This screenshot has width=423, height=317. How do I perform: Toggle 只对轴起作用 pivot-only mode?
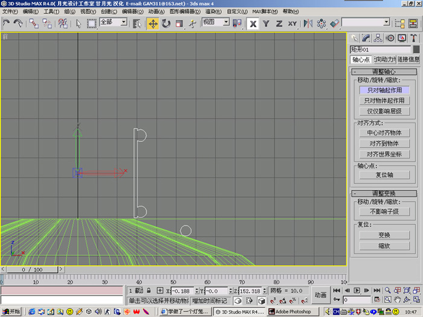coord(384,90)
